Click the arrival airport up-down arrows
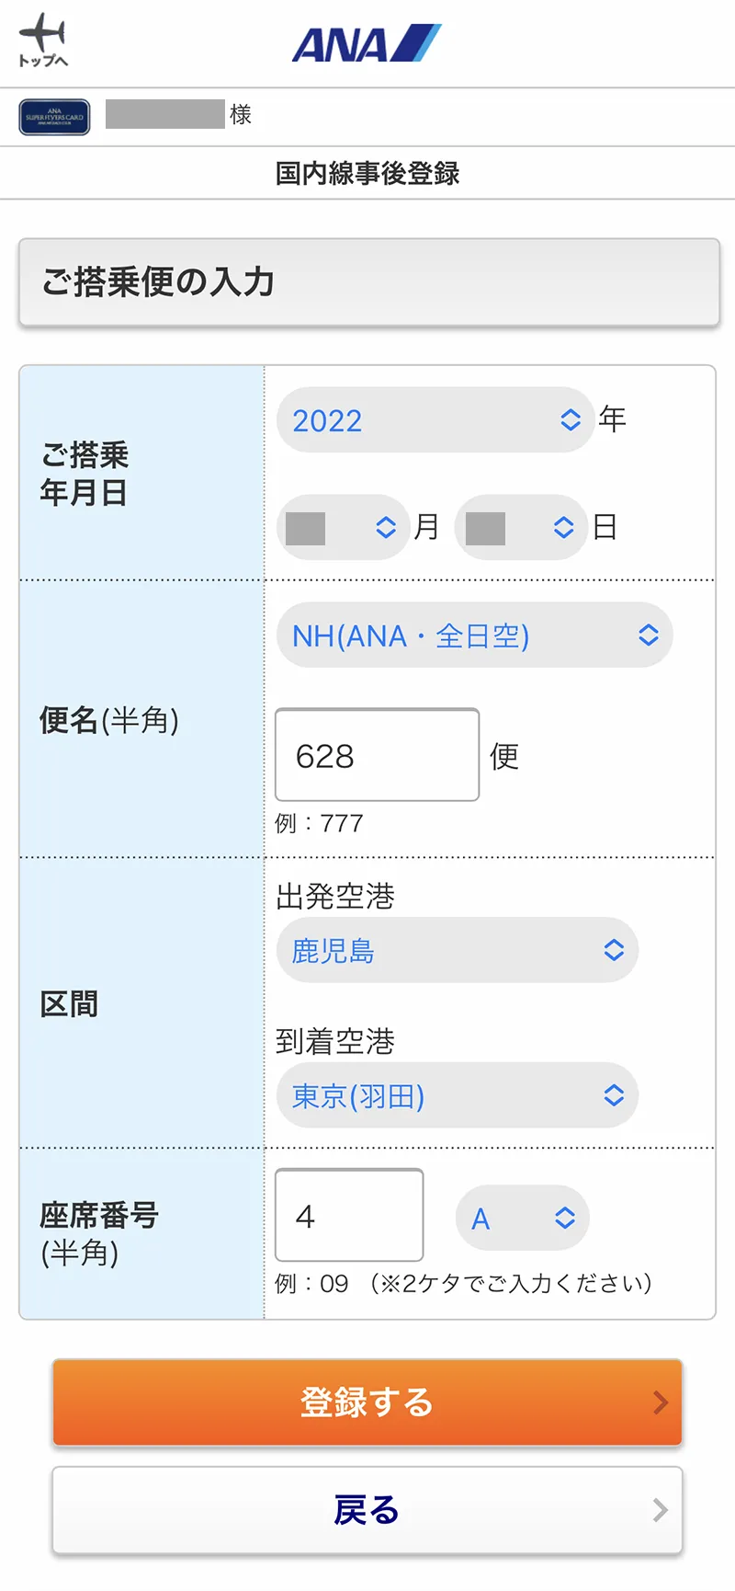This screenshot has width=735, height=1591. click(x=614, y=1095)
